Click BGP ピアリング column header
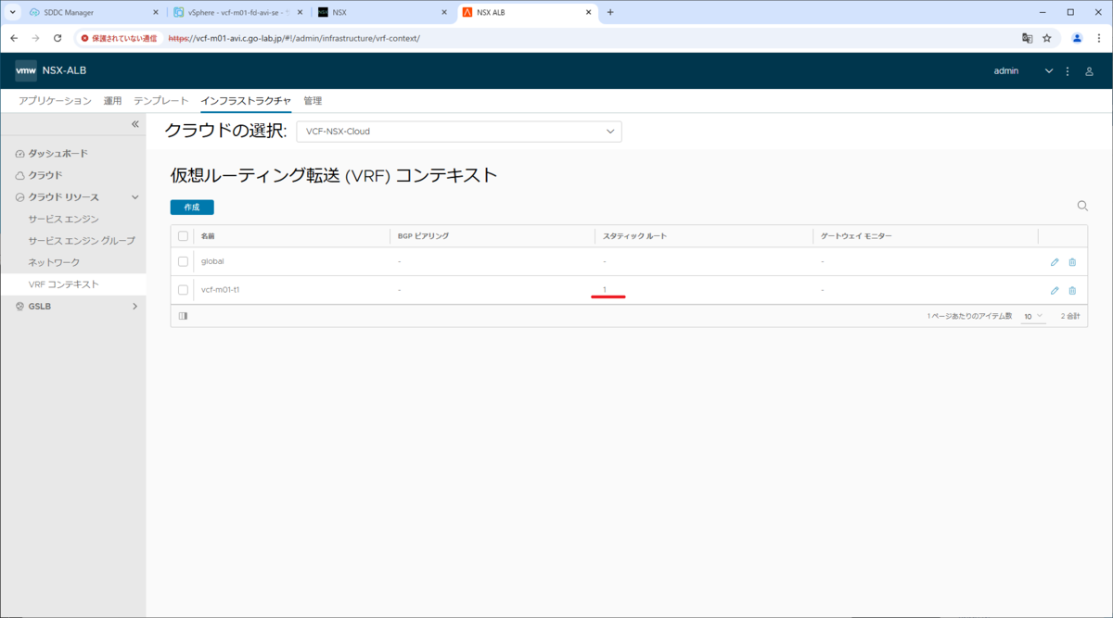The width and height of the screenshot is (1113, 618). pos(423,236)
